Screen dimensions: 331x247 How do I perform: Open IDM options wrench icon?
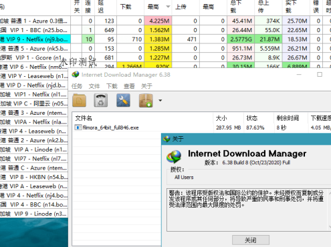tap(123, 100)
